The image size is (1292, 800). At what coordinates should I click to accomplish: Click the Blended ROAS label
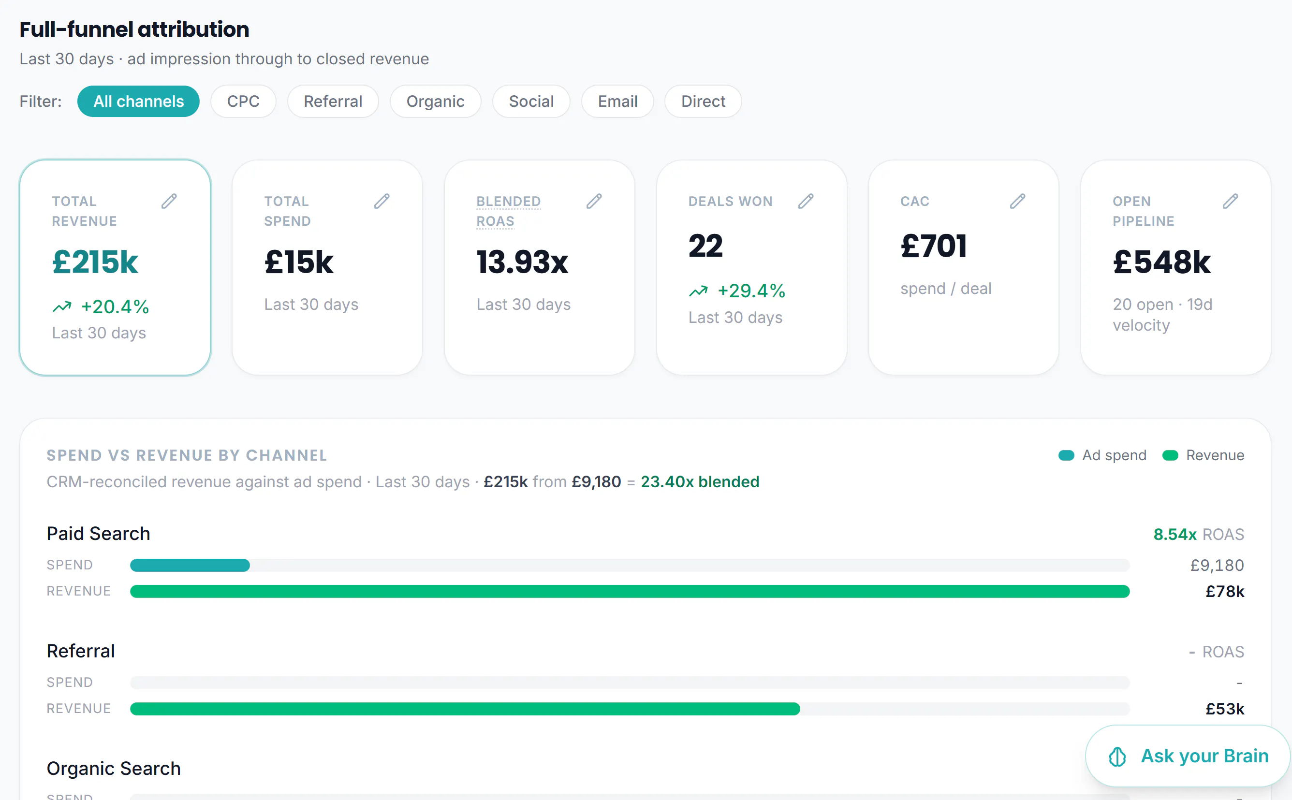point(509,211)
